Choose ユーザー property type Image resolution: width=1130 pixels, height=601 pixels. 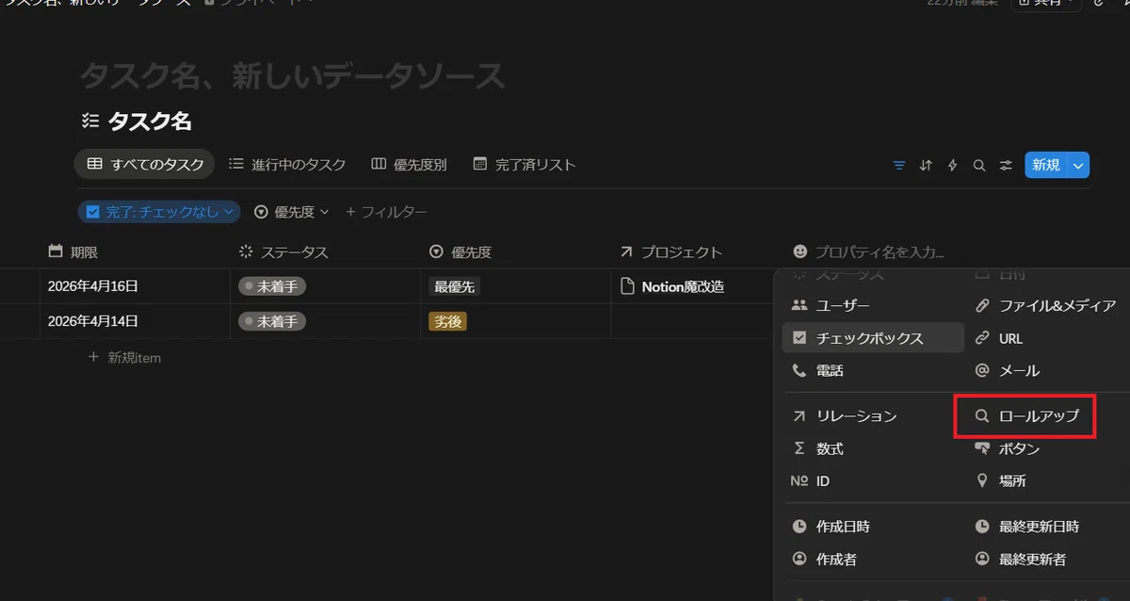click(x=873, y=305)
